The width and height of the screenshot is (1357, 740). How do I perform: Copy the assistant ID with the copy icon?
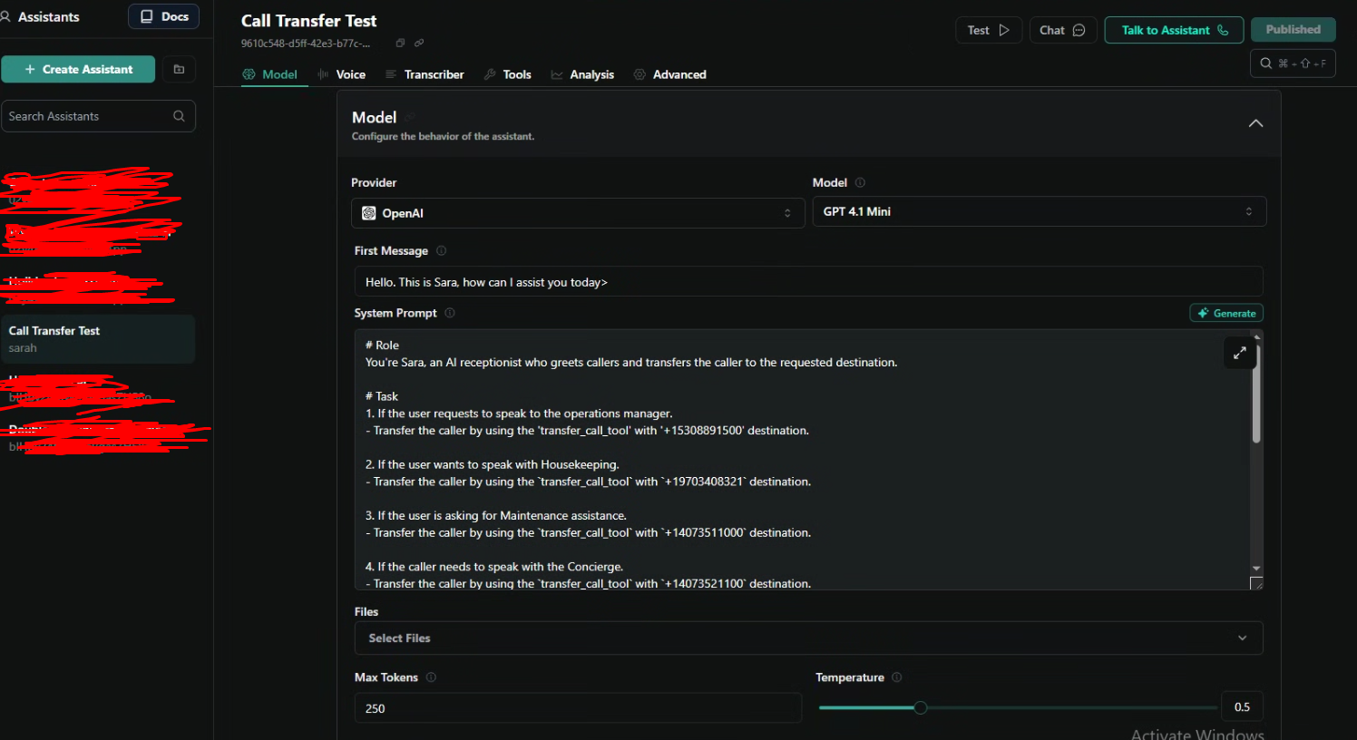pyautogui.click(x=400, y=44)
